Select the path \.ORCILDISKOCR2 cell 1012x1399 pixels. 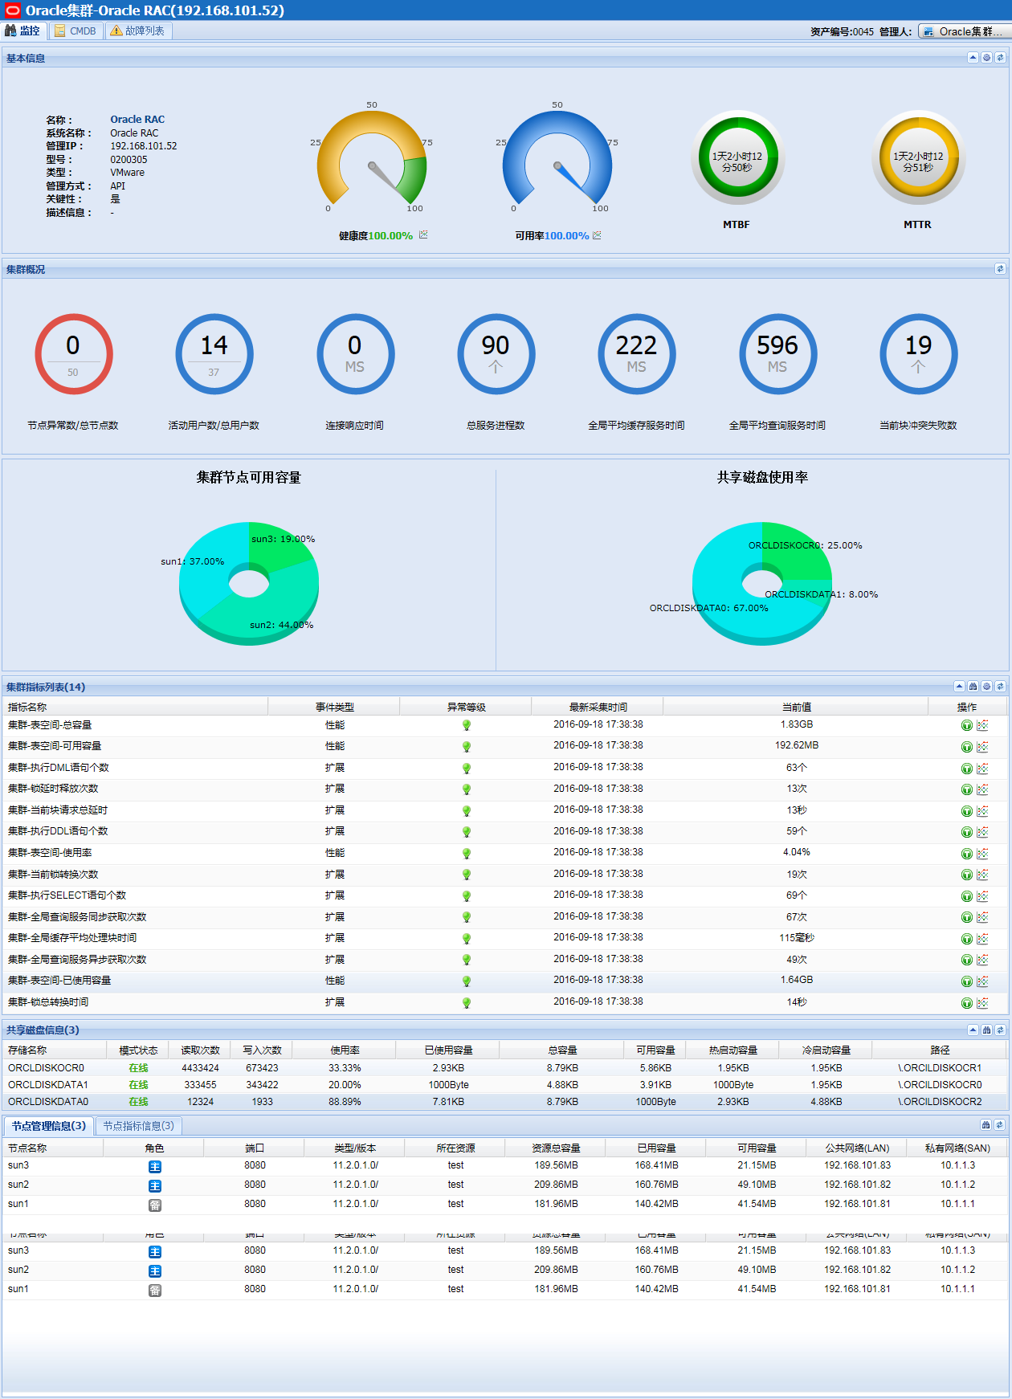pos(940,1102)
